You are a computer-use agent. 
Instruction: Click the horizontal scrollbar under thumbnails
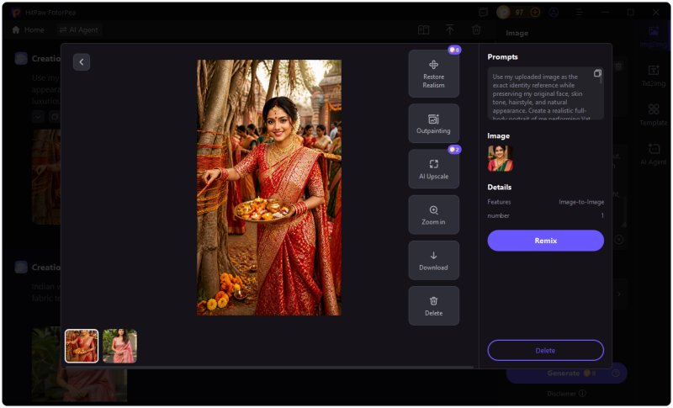(x=269, y=368)
